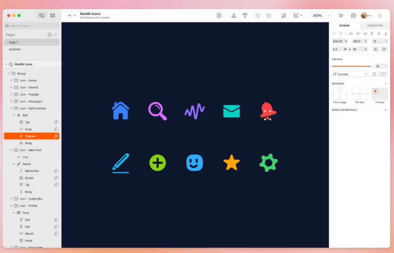Select Page 1 in Pages list
The height and width of the screenshot is (253, 394).
click(x=31, y=42)
